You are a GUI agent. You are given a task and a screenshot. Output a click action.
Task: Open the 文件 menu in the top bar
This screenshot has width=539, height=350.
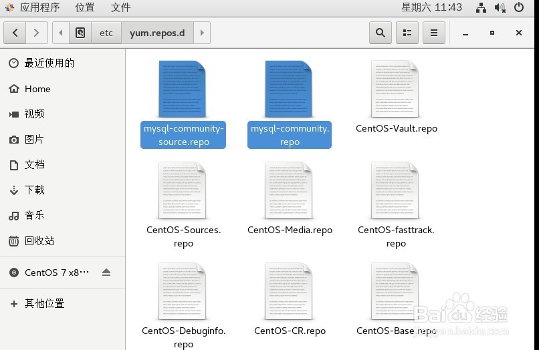(x=120, y=7)
